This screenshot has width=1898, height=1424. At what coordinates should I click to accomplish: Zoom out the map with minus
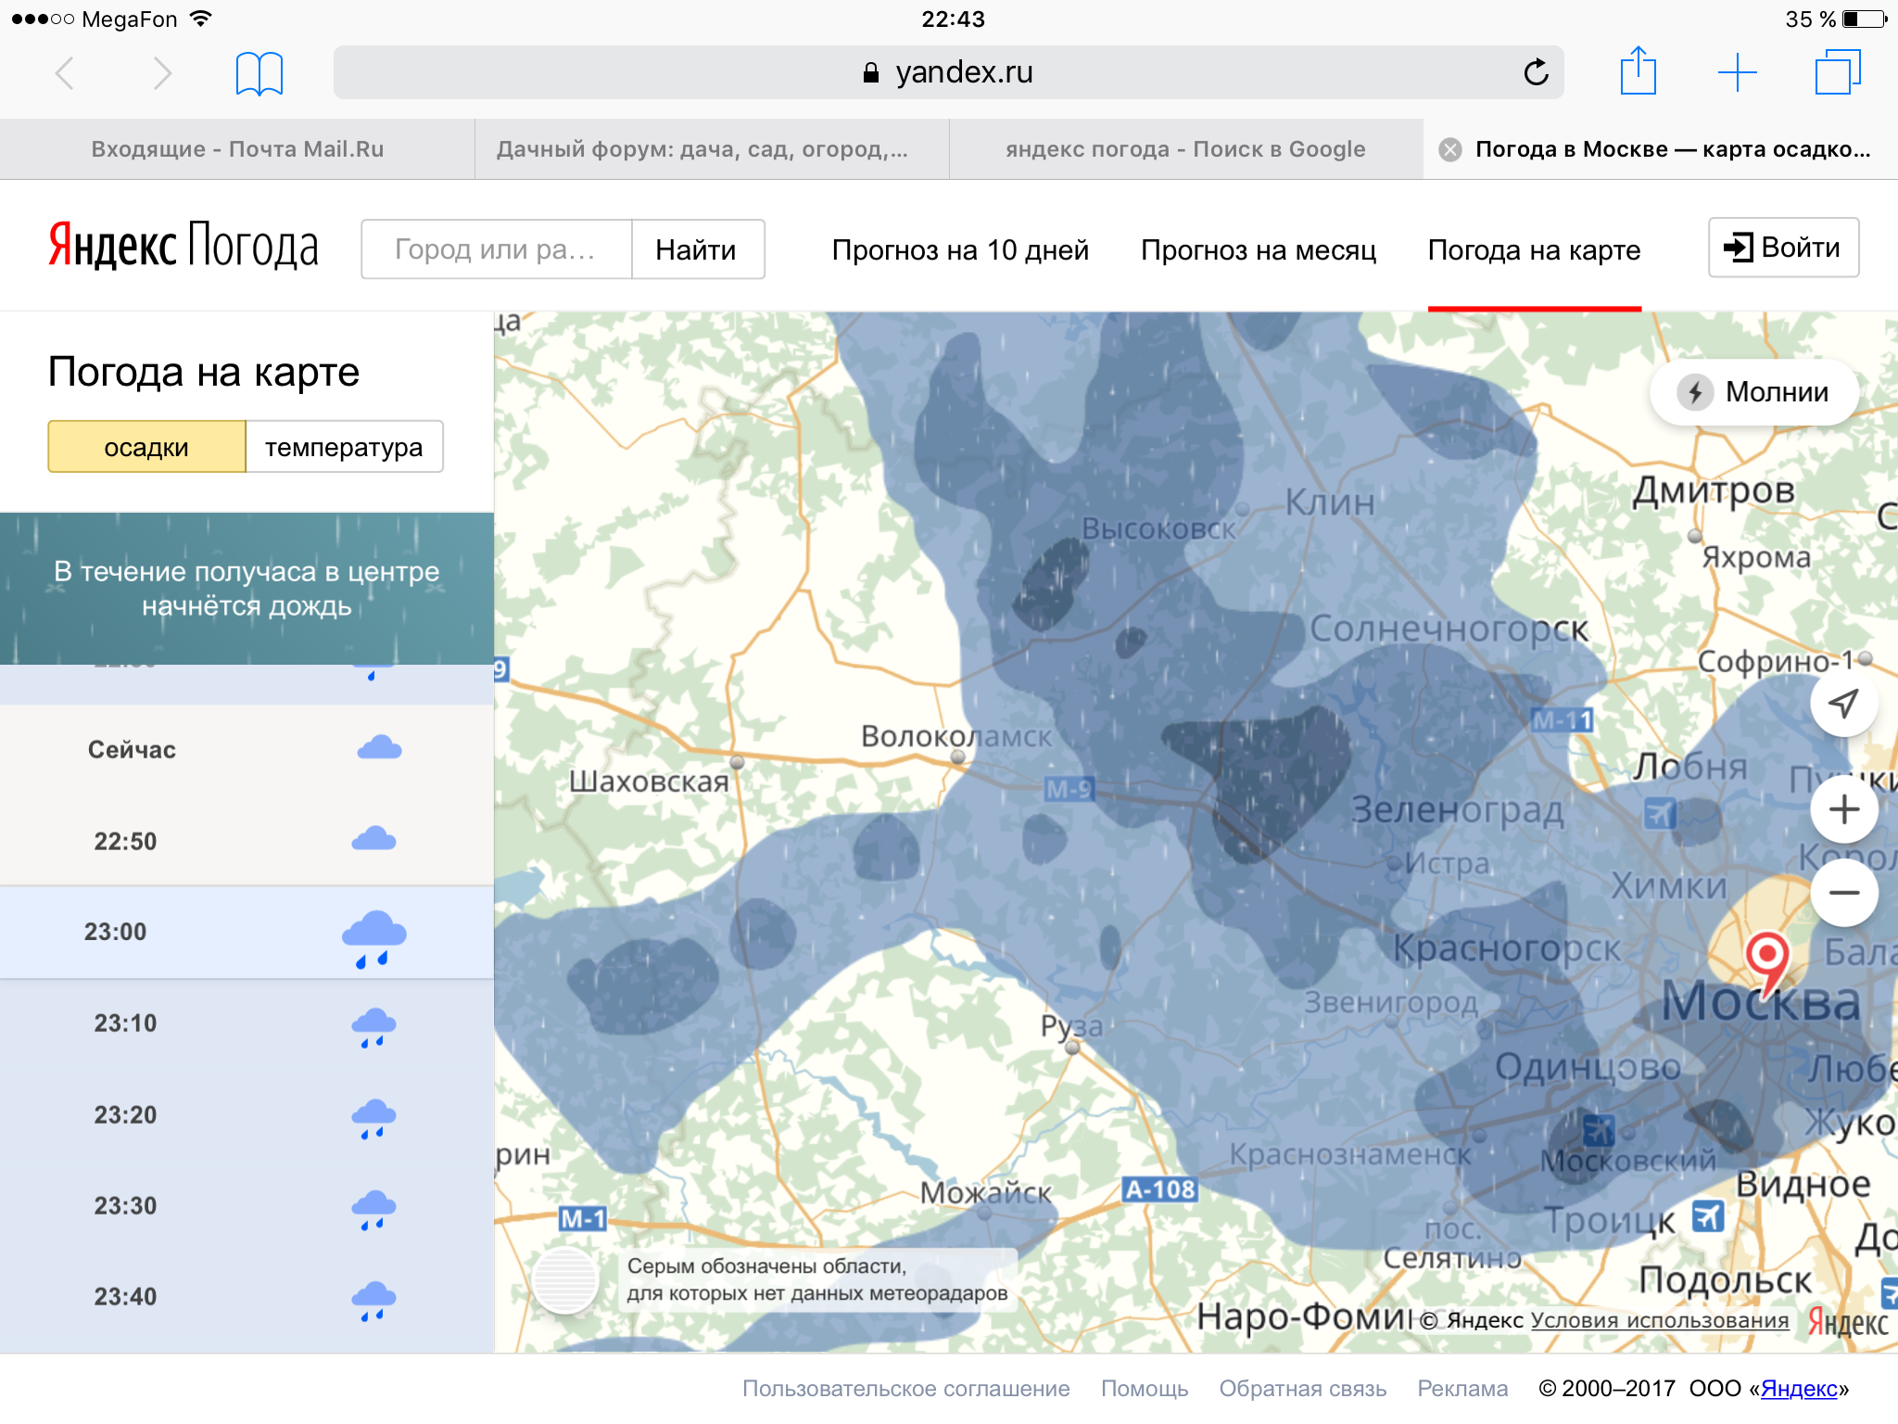pos(1843,893)
